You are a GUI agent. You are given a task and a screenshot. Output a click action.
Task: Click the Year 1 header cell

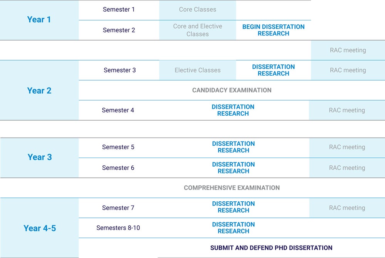point(39,20)
